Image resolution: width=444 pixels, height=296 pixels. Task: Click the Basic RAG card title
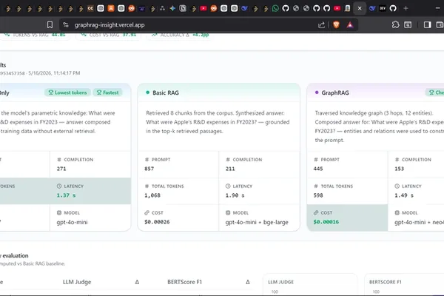point(166,92)
